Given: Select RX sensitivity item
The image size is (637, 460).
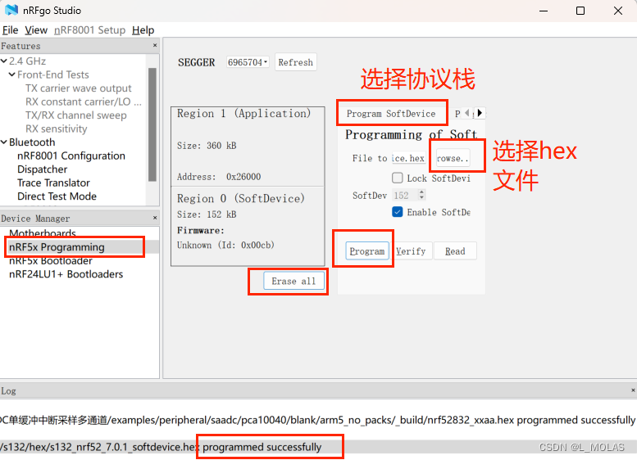Looking at the screenshot, I should 56,129.
